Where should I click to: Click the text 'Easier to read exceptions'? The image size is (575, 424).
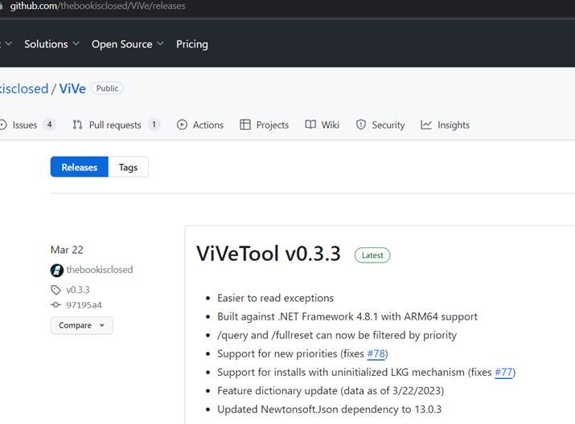[275, 298]
